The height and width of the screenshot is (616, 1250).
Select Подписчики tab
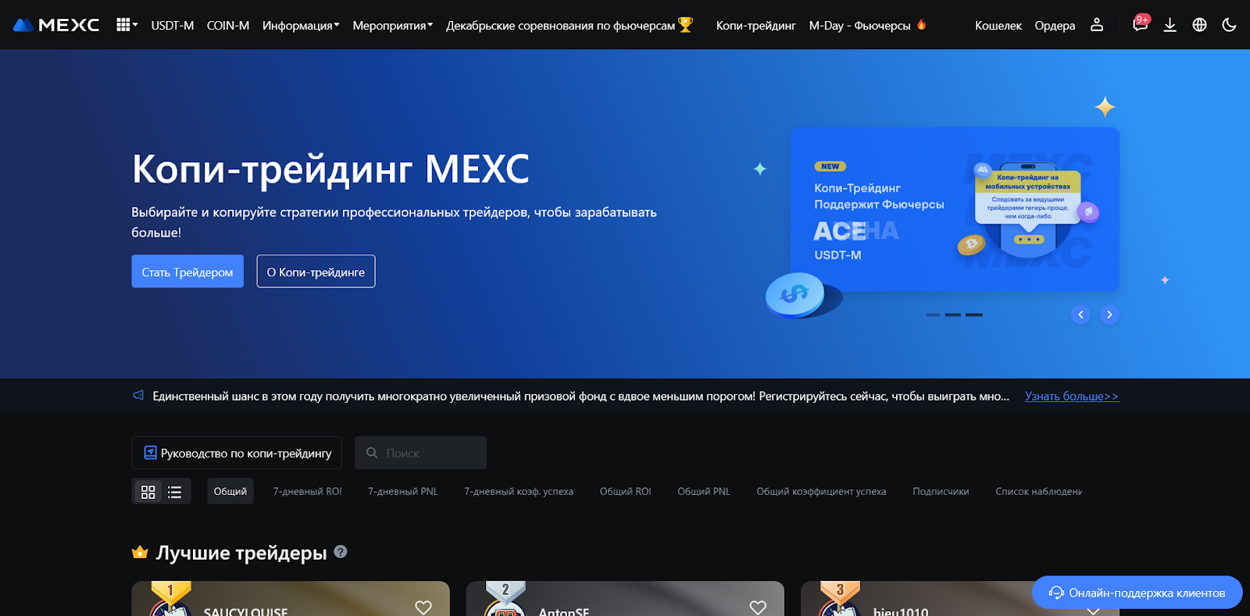tap(941, 492)
